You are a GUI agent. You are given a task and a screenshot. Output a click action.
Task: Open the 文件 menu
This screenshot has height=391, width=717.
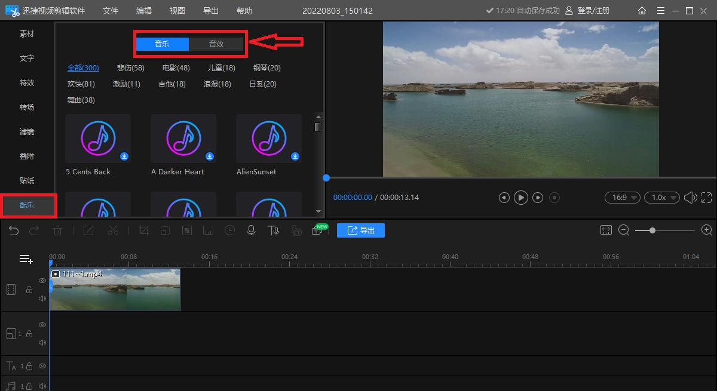pos(111,11)
